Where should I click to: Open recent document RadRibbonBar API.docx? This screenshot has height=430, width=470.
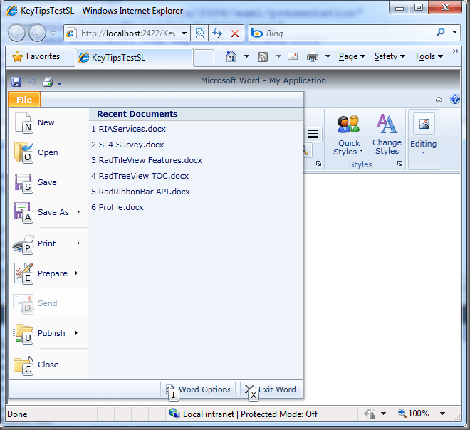[x=140, y=192]
